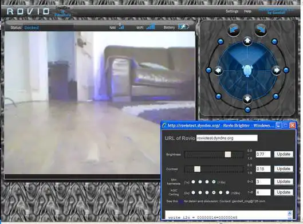Click the Contrast slider handle
Screen dimensions: 303x224
pyautogui.click(x=197, y=169)
